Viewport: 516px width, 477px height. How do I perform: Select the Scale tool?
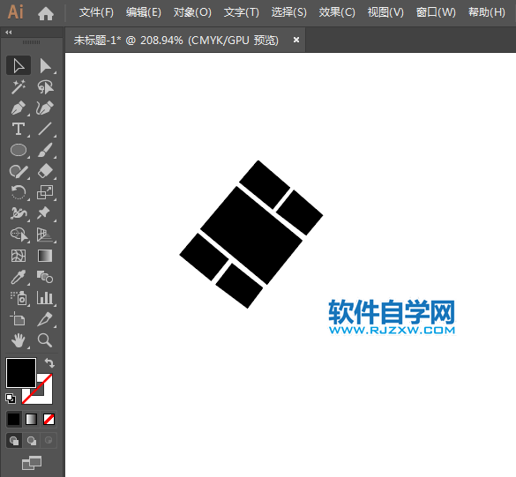point(45,192)
